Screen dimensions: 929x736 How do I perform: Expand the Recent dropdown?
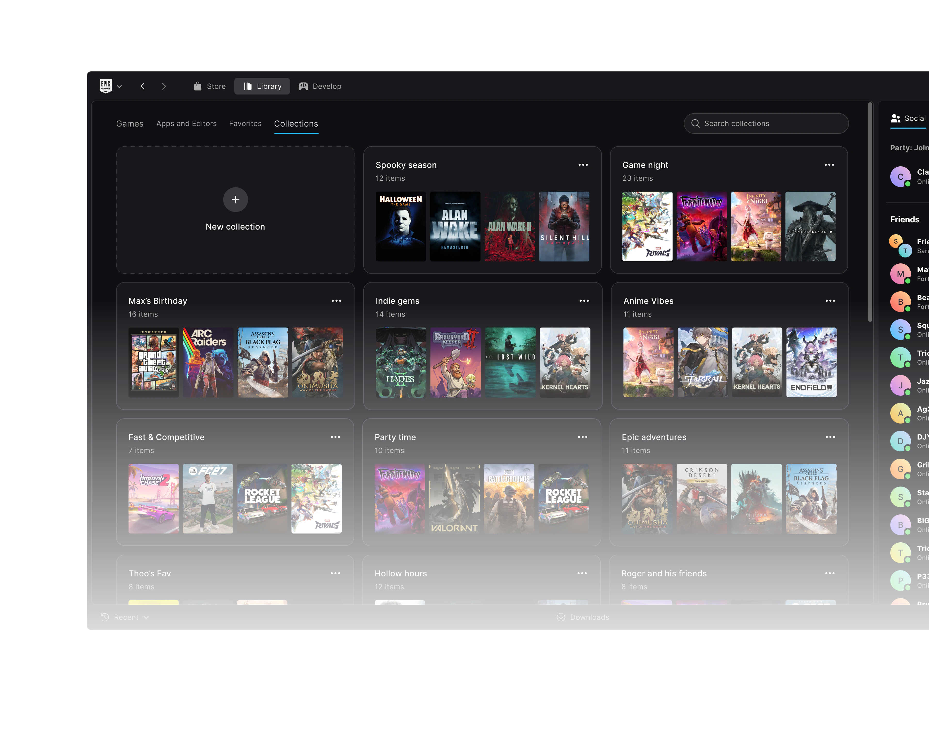click(x=125, y=617)
